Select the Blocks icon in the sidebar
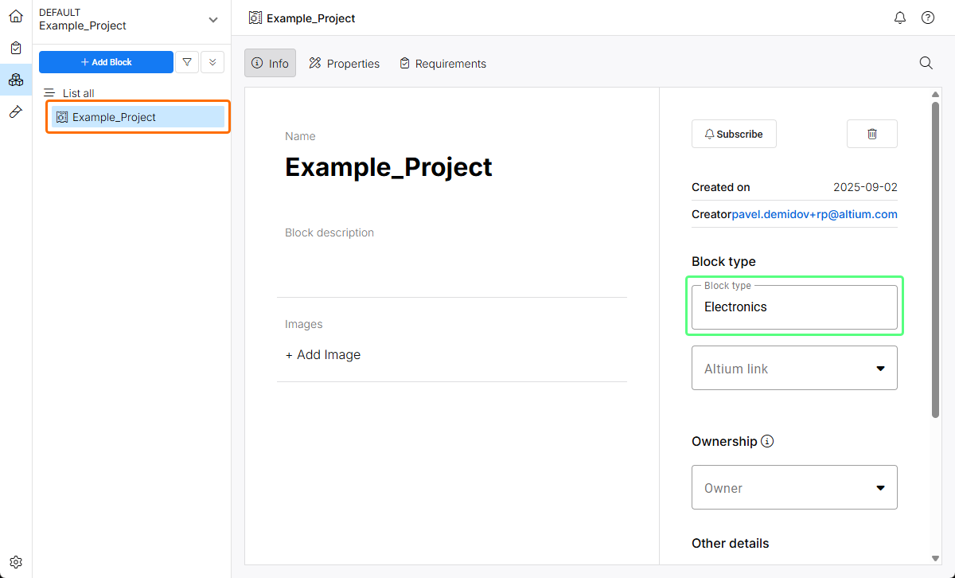The width and height of the screenshot is (955, 578). click(x=16, y=80)
